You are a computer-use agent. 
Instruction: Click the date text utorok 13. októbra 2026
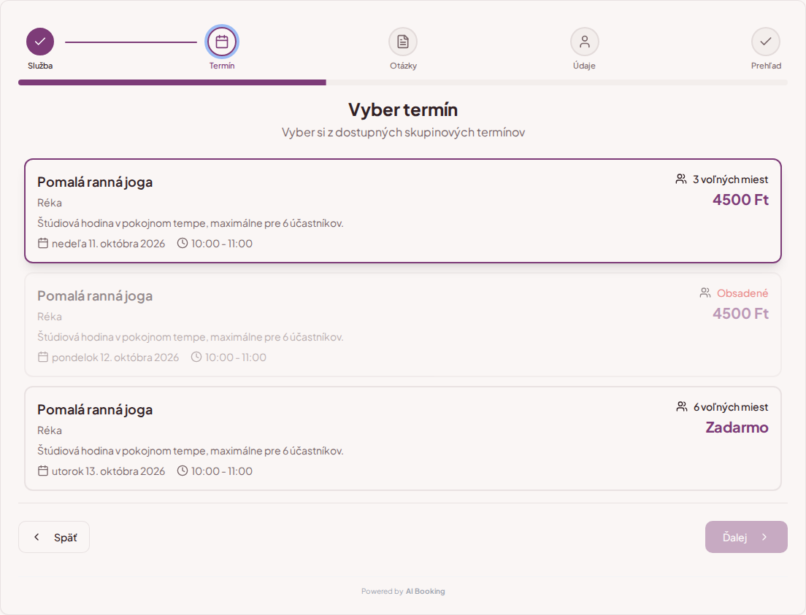coord(109,471)
